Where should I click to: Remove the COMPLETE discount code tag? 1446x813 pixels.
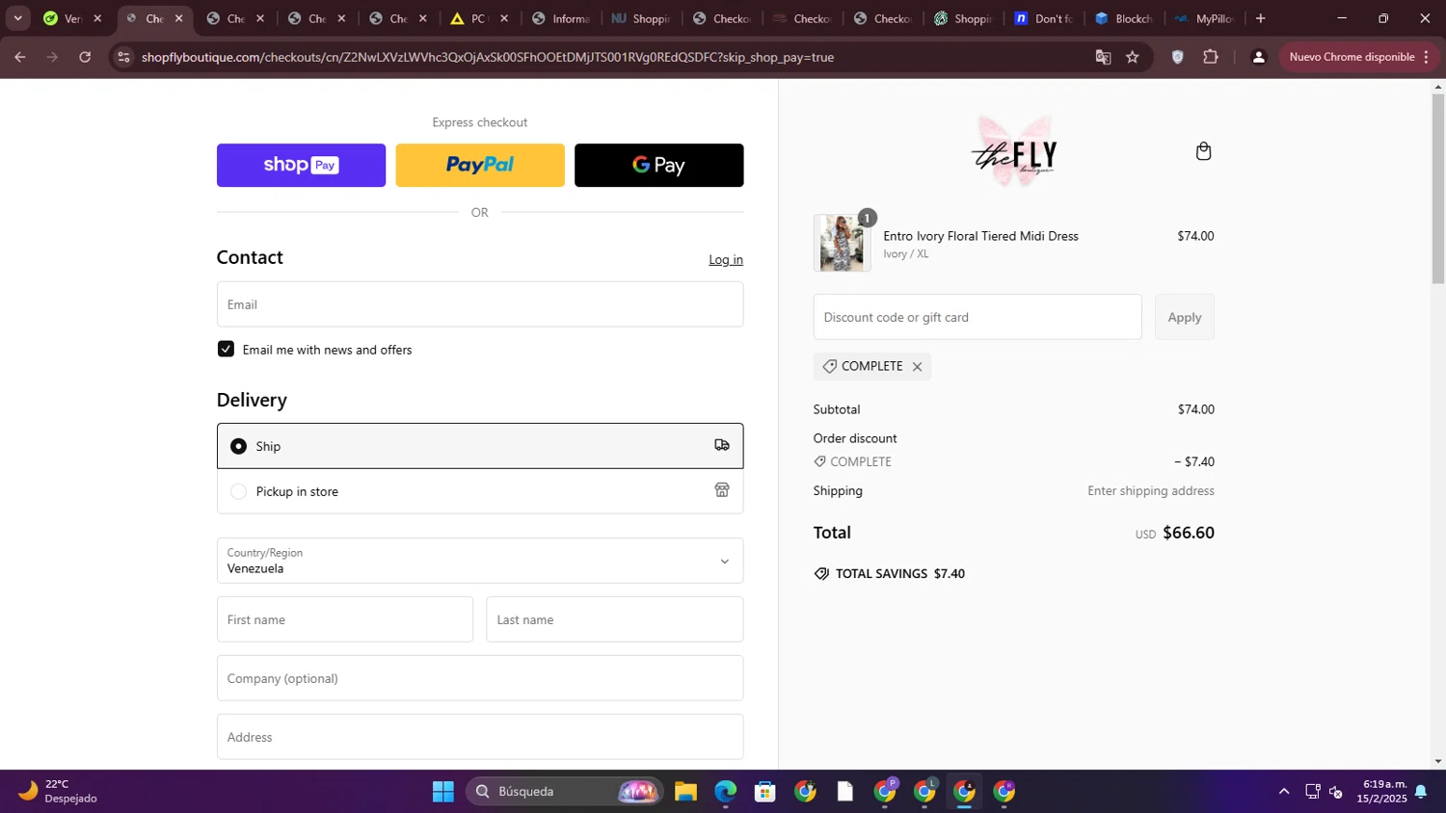[x=917, y=367]
